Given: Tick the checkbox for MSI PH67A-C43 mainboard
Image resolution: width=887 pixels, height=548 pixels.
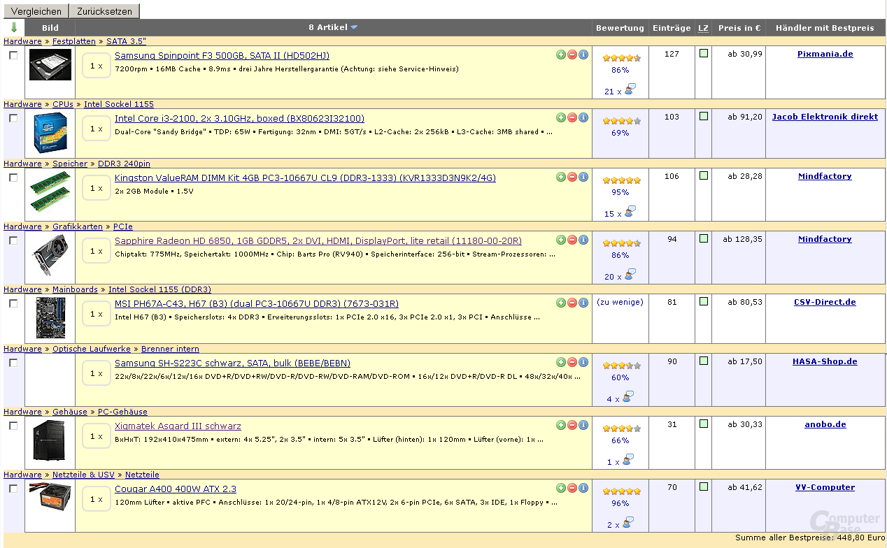Looking at the screenshot, I should click(x=13, y=303).
